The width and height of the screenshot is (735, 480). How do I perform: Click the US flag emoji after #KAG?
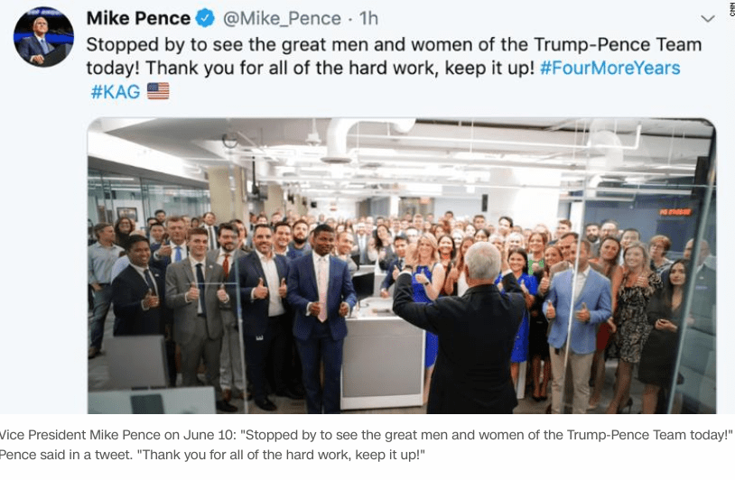pyautogui.click(x=158, y=91)
